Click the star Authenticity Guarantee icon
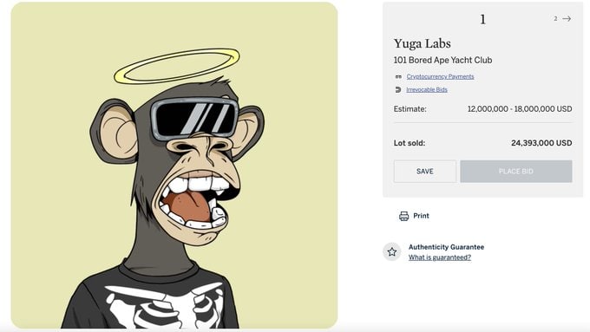 pyautogui.click(x=391, y=251)
